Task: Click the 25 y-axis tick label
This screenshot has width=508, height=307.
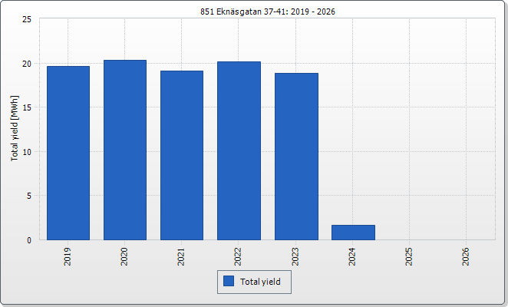Action: click(26, 19)
